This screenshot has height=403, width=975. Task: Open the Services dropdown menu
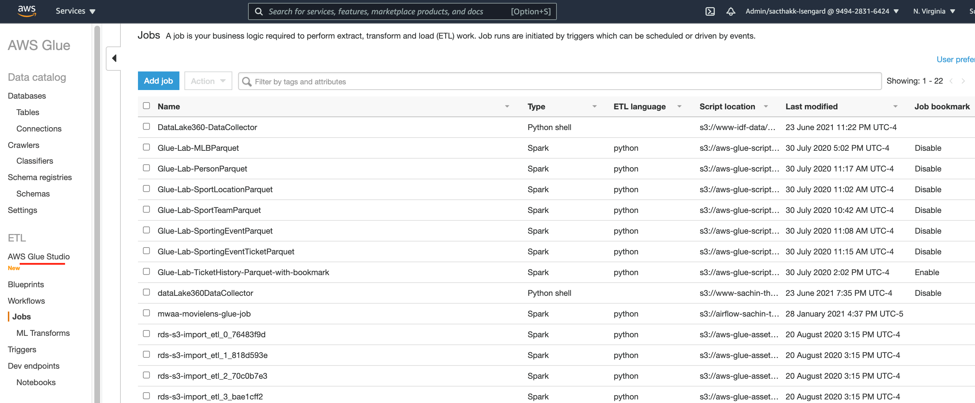coord(75,11)
